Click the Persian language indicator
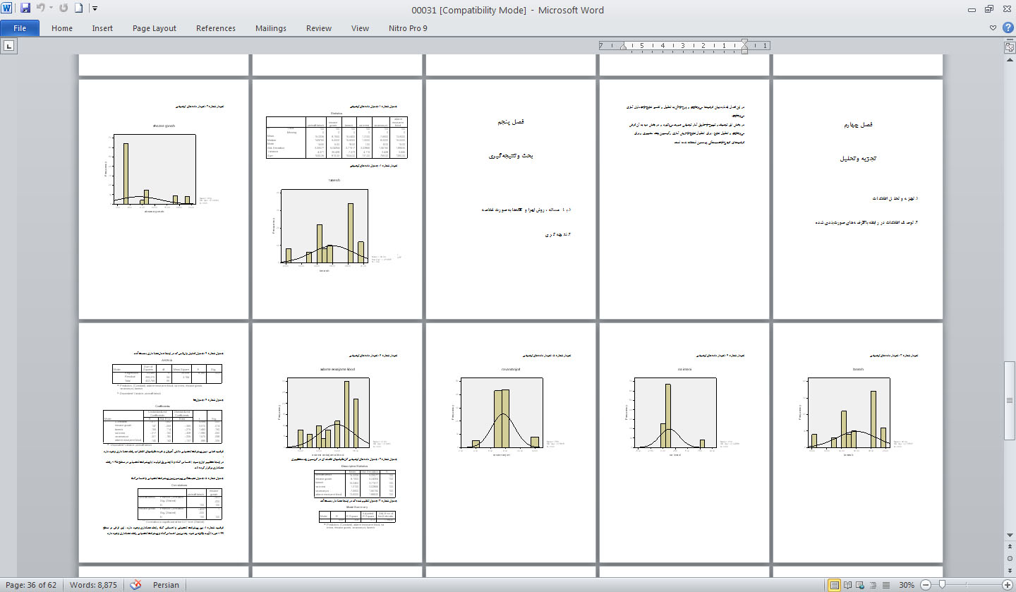Screen dimensions: 1016x592 coord(166,585)
